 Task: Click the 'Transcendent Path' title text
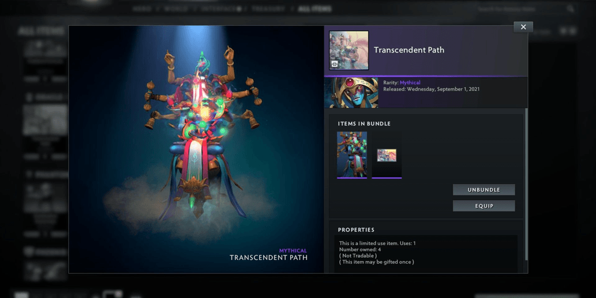coord(409,50)
